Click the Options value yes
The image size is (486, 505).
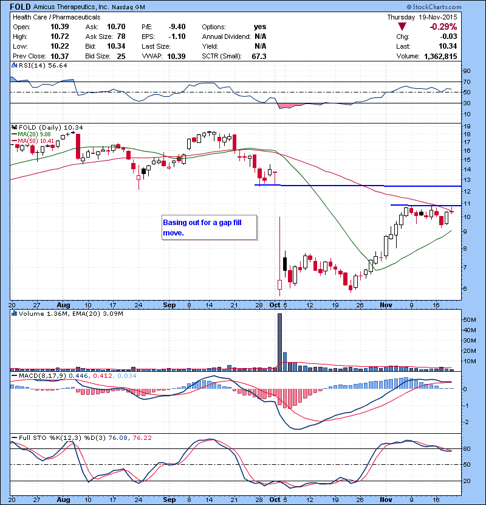pos(260,27)
